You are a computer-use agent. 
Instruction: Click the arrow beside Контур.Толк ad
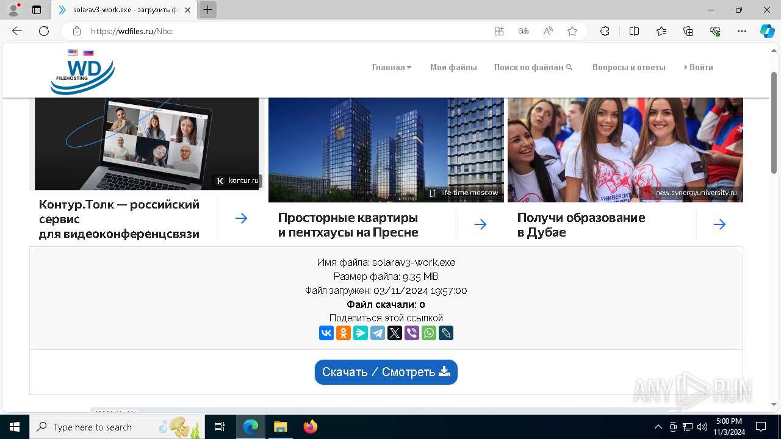point(242,218)
